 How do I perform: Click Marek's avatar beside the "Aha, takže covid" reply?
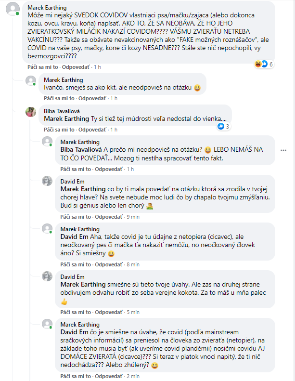point(47,229)
